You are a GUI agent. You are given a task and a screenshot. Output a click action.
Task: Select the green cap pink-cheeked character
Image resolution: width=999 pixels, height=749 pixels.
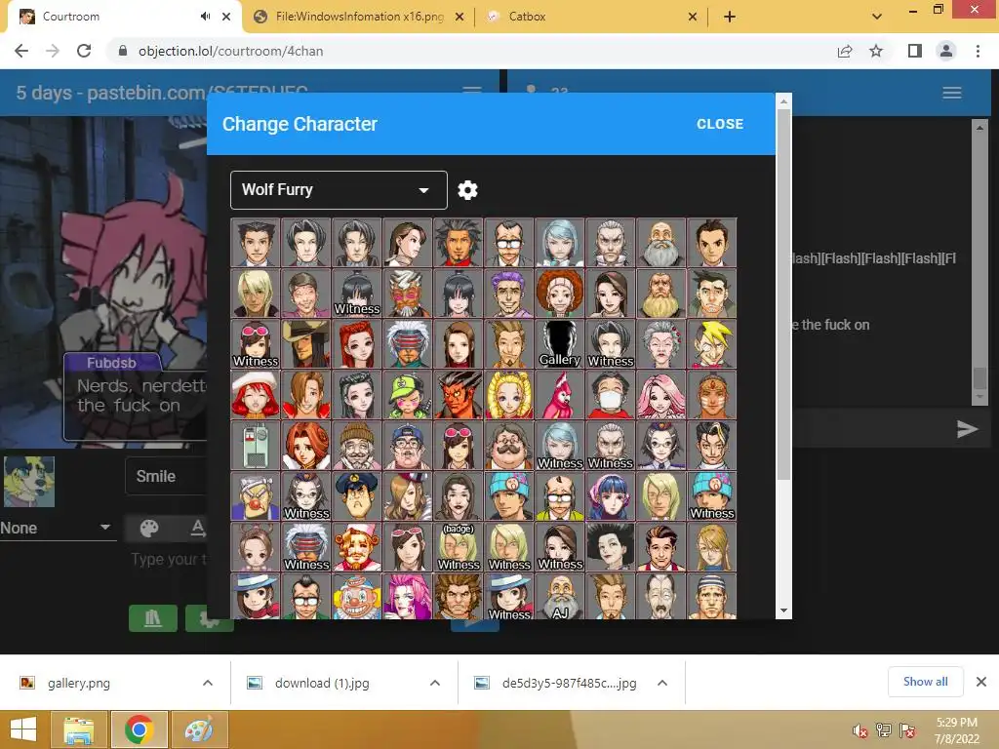[x=407, y=395]
